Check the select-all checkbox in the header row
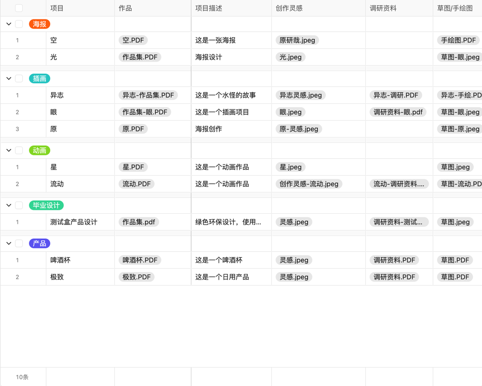This screenshot has height=386, width=482. [19, 8]
